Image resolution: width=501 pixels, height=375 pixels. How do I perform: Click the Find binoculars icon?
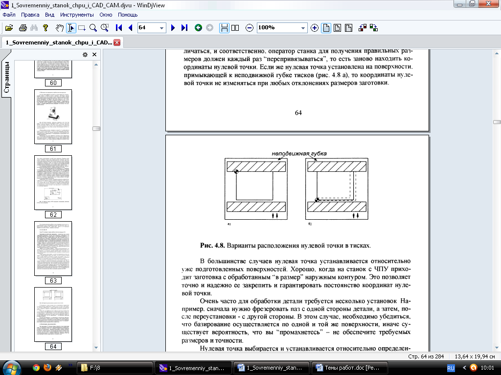tap(34, 28)
